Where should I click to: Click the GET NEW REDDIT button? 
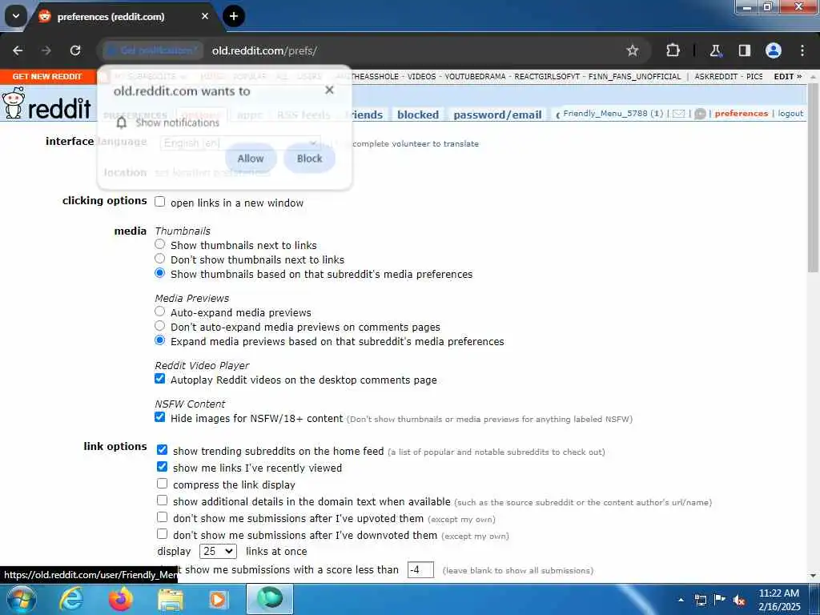(47, 76)
